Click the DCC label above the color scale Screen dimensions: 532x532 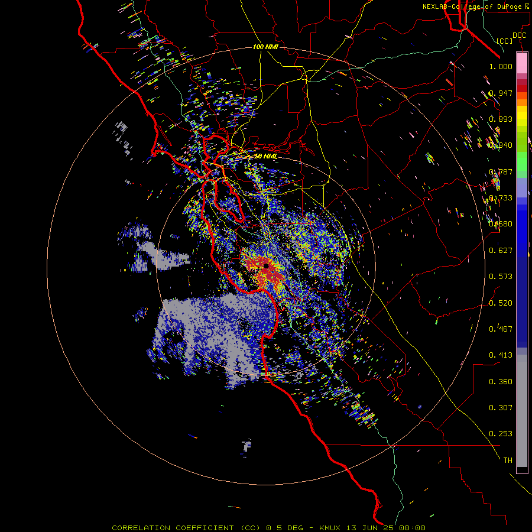(519, 35)
